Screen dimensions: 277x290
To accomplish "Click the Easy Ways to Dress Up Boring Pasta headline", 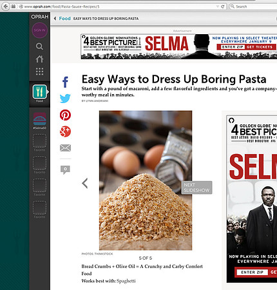I will point(174,79).
